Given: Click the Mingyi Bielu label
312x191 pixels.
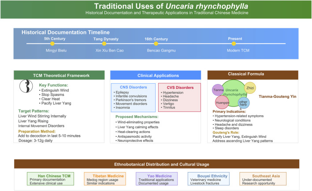Looking at the screenshot, I should tap(56, 51).
